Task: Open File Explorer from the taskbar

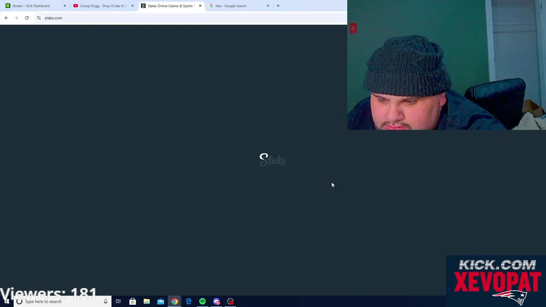Action: tap(147, 301)
